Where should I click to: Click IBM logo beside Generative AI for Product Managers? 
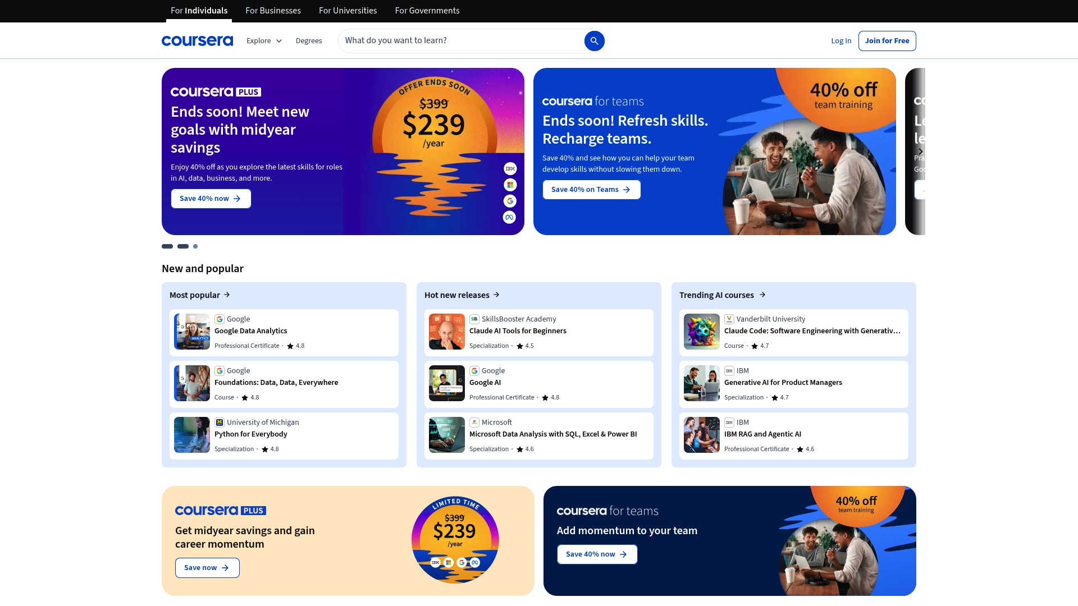pos(729,371)
